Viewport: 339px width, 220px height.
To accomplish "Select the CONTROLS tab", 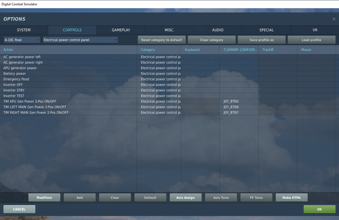I will 72,30.
